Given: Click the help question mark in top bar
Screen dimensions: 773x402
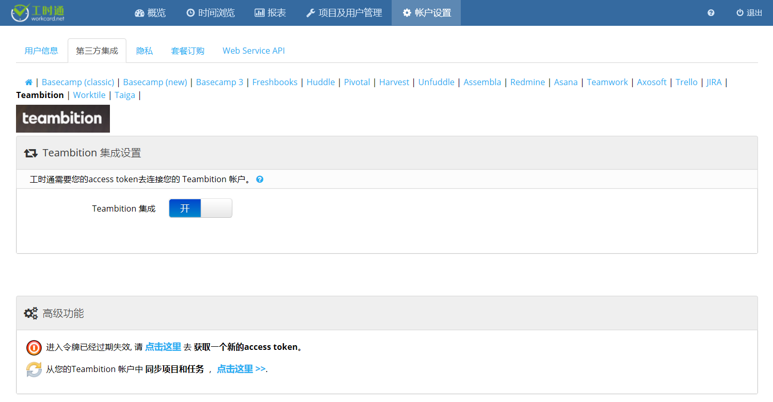Looking at the screenshot, I should [x=711, y=13].
